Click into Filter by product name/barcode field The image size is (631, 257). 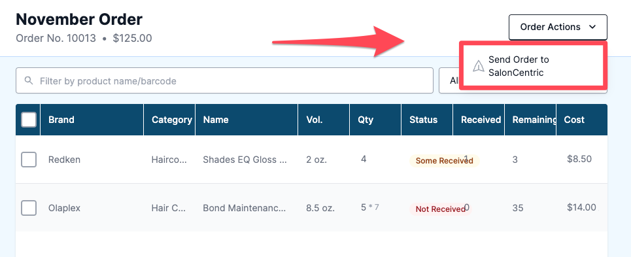pos(224,81)
